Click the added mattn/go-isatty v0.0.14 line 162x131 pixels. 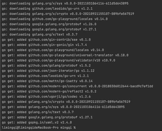point(47,81)
